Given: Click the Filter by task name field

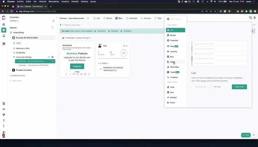Looking at the screenshot, I should tap(73, 25).
